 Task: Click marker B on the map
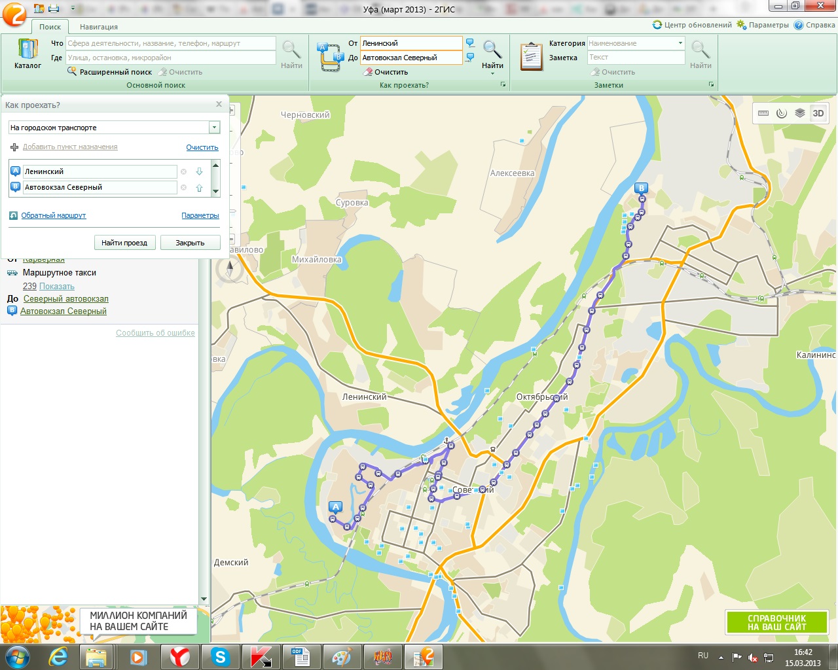(642, 188)
